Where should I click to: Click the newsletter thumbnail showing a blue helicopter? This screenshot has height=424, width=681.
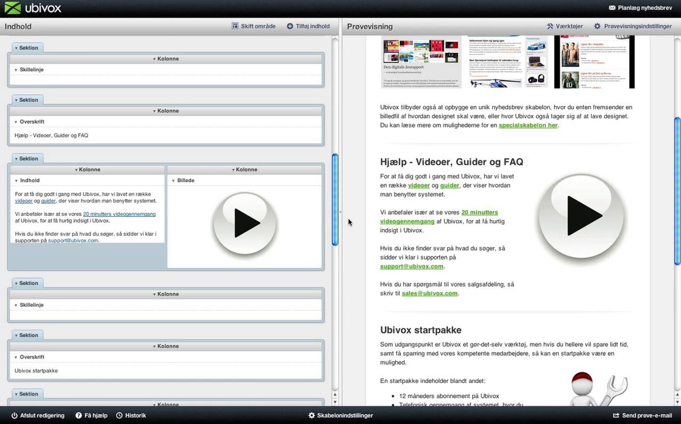pos(508,62)
